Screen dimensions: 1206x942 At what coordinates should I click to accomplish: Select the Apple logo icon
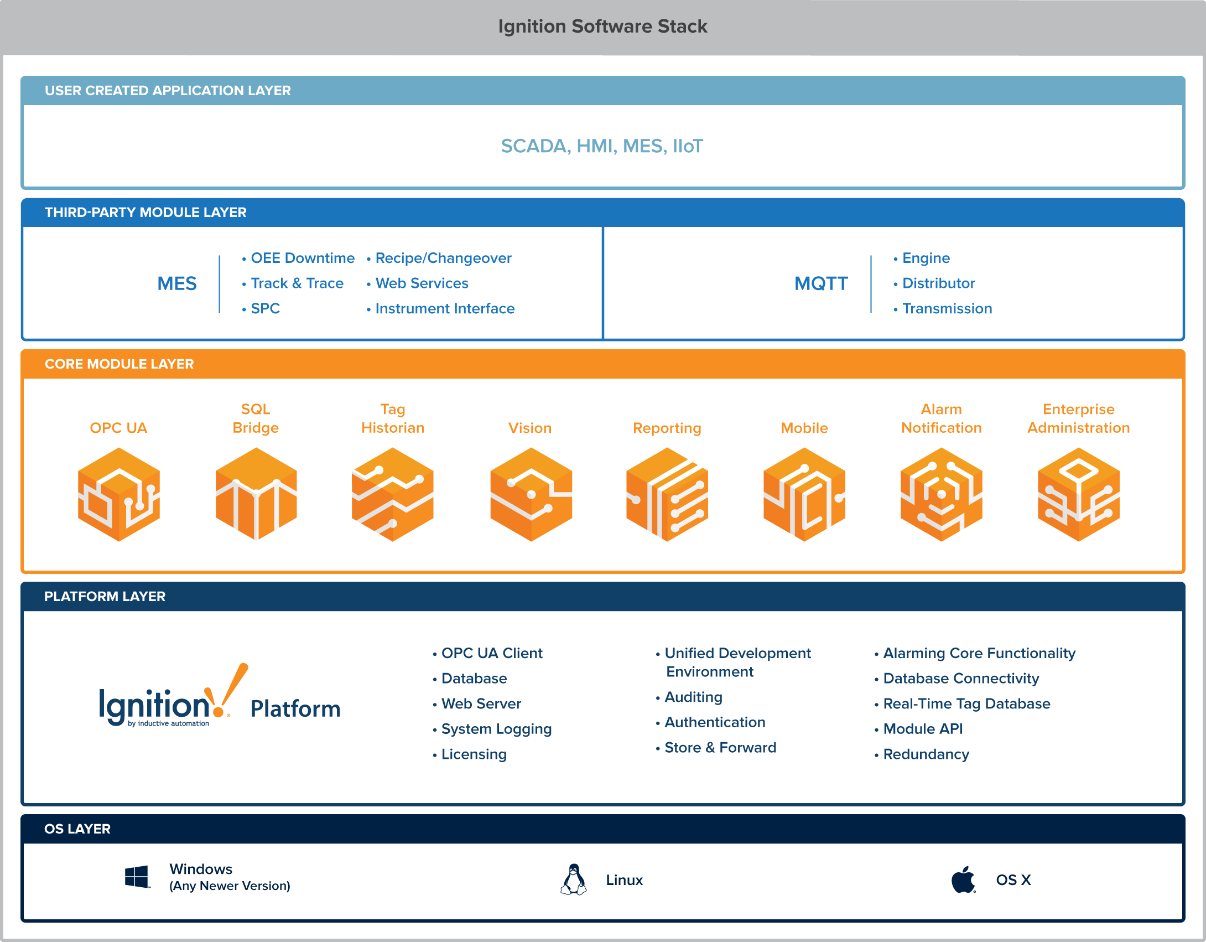pyautogui.click(x=963, y=879)
